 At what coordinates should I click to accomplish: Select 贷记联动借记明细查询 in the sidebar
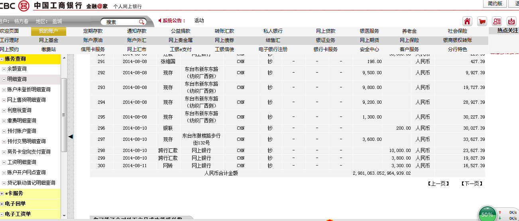click(x=31, y=183)
